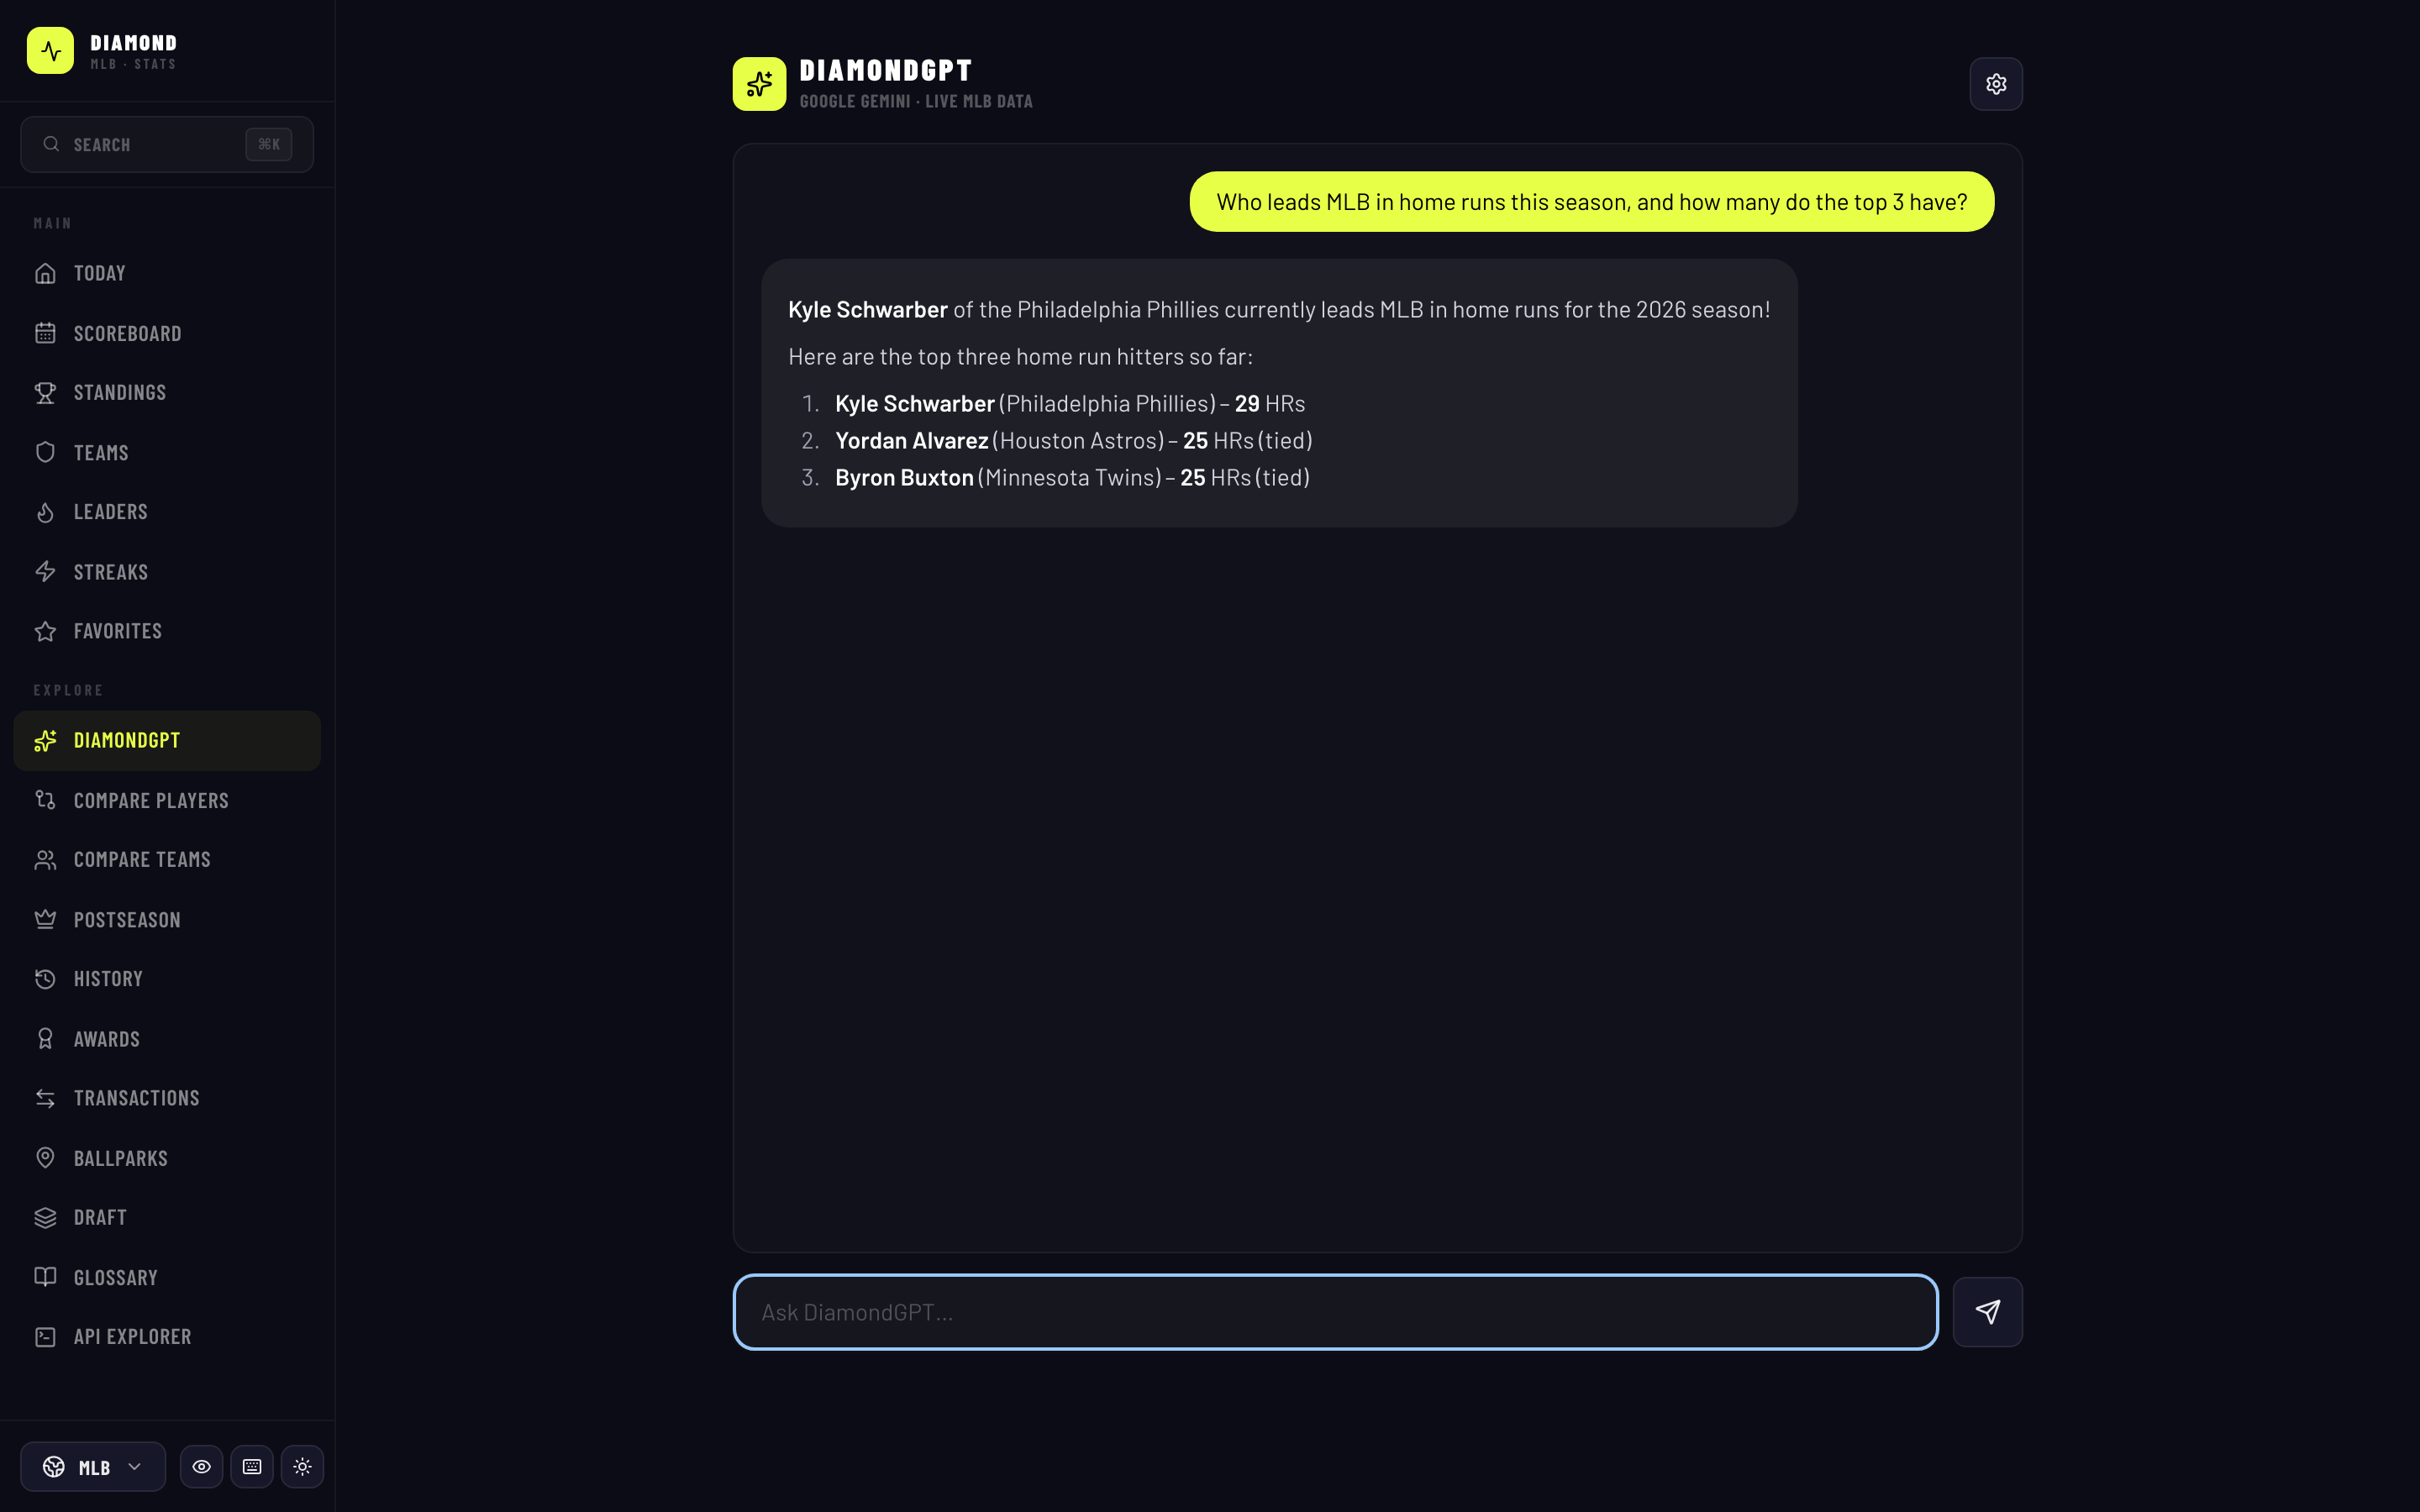Open the Scoreboard calendar icon
Image resolution: width=2420 pixels, height=1512 pixels.
tap(45, 333)
